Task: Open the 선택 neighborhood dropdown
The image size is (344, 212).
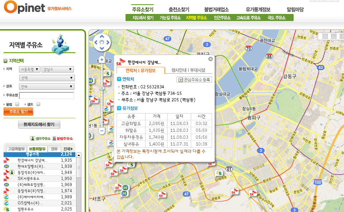Action: pos(47,78)
